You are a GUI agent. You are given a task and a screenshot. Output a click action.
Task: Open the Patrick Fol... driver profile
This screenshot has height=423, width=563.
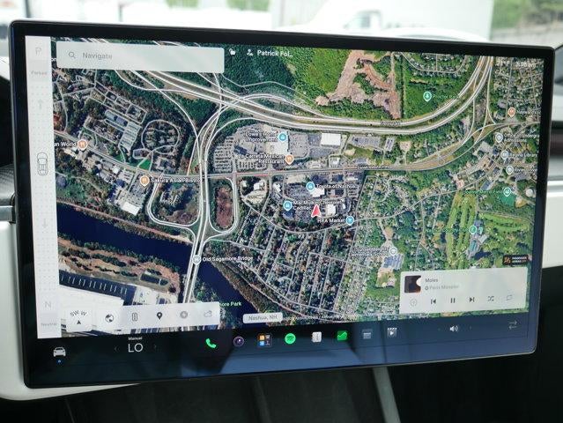270,54
